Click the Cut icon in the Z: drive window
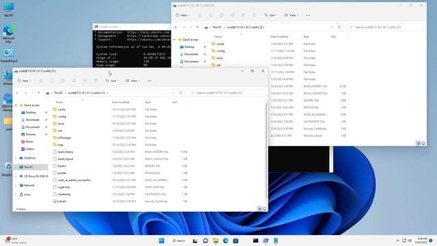This screenshot has width=437, height=246. [200, 15]
